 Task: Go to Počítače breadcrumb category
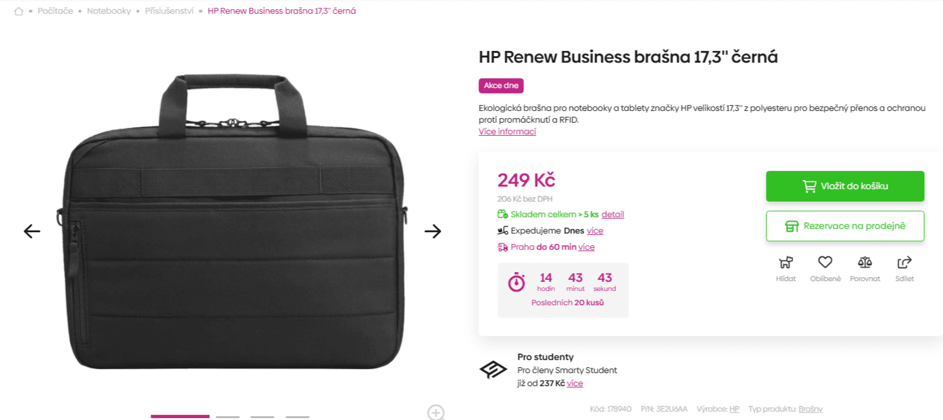click(x=55, y=11)
